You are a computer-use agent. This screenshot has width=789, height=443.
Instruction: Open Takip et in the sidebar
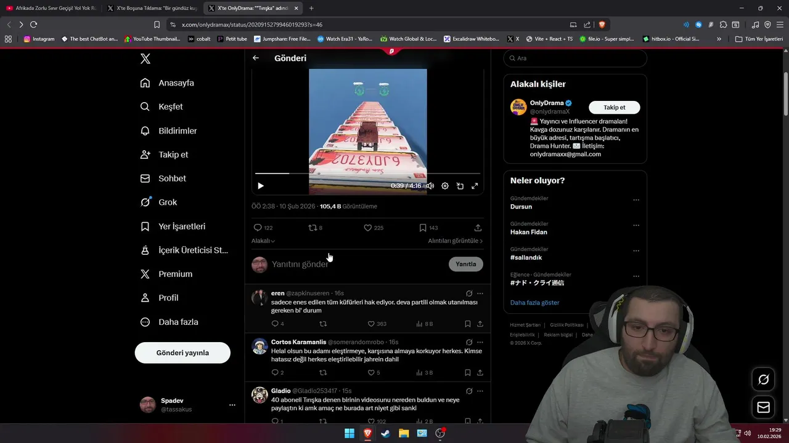(x=164, y=154)
